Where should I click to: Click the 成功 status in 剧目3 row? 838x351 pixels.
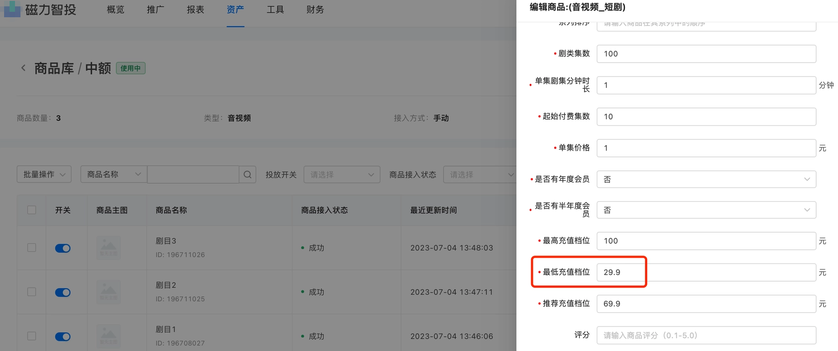tap(316, 248)
